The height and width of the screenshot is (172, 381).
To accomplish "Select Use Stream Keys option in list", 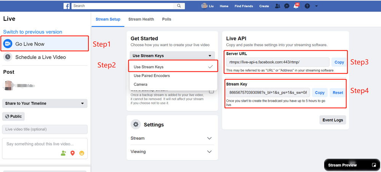I will coord(173,67).
